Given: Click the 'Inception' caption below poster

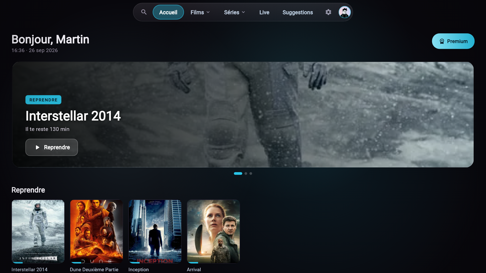Looking at the screenshot, I should point(138,269).
